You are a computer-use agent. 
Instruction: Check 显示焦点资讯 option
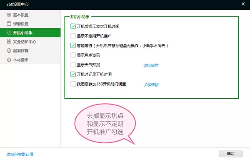[x=73, y=55]
